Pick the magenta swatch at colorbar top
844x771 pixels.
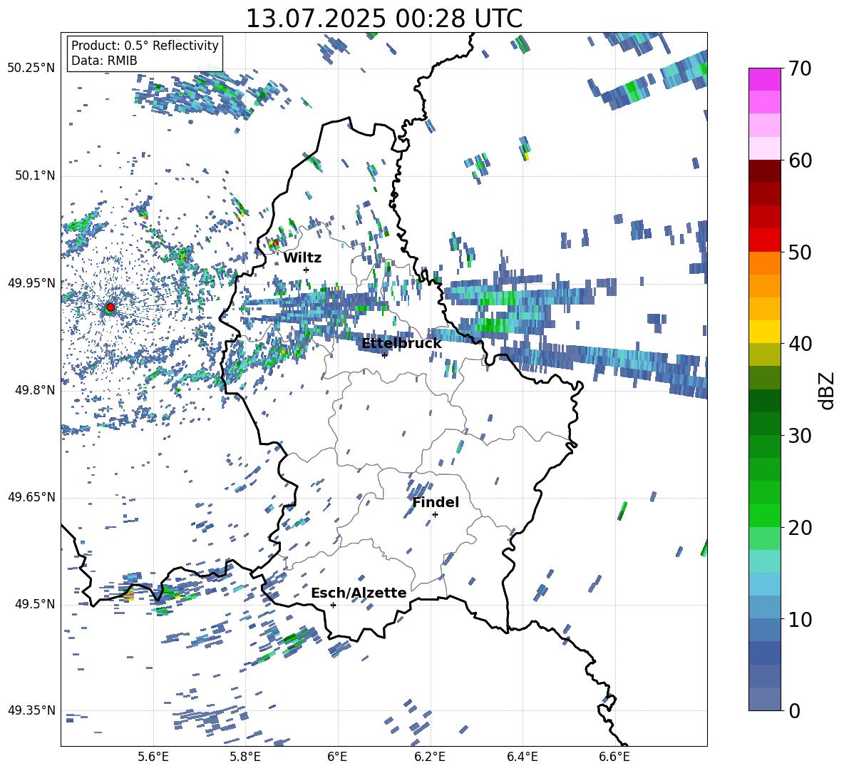pyautogui.click(x=764, y=79)
